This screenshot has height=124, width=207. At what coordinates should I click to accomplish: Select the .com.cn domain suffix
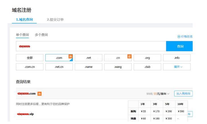(x=30, y=67)
